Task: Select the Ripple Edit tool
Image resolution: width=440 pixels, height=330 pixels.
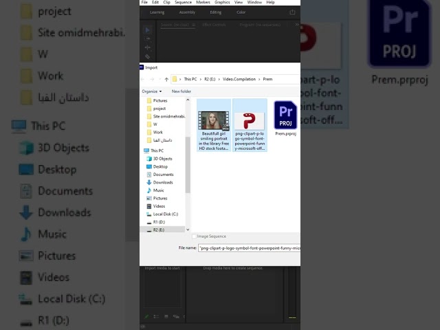Action: point(147,47)
